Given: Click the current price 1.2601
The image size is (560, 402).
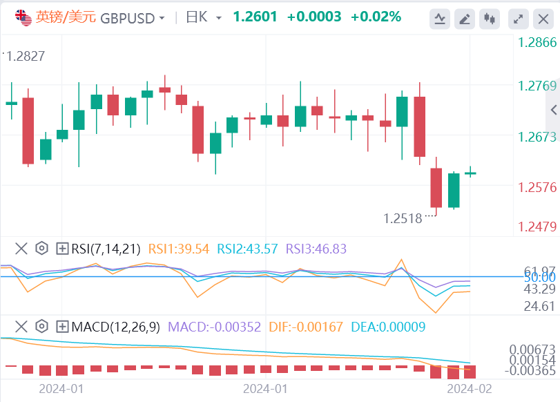Looking at the screenshot, I should tap(255, 17).
